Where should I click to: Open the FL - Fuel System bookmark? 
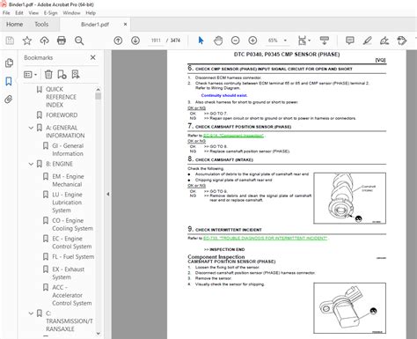pyautogui.click(x=73, y=257)
